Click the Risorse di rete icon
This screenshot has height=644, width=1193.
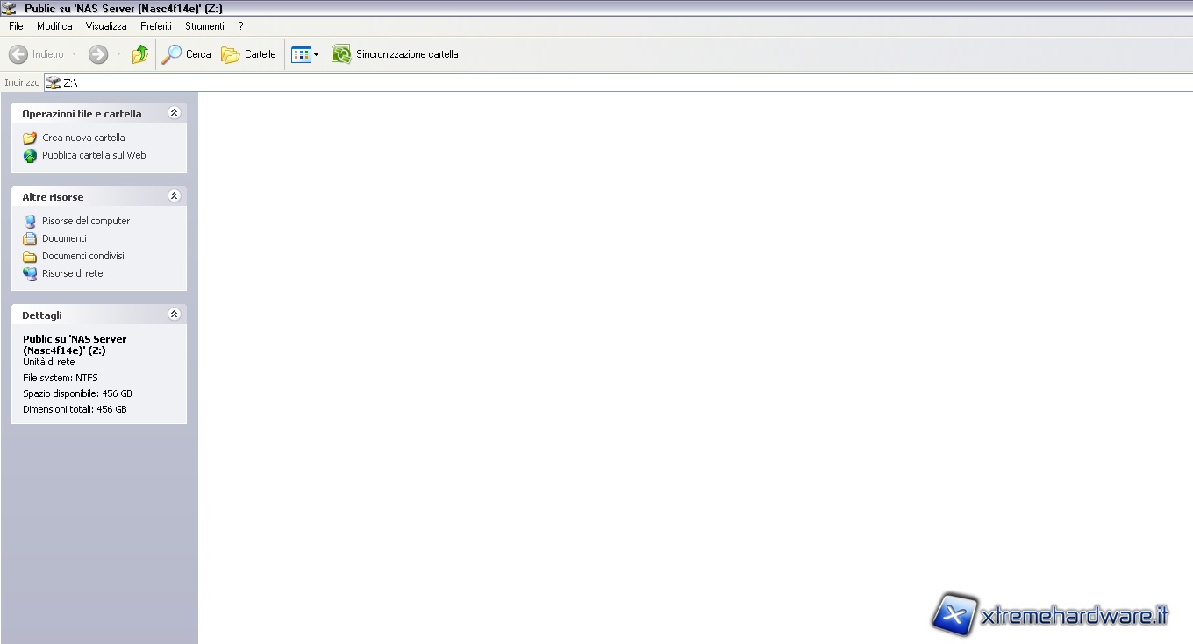click(31, 273)
